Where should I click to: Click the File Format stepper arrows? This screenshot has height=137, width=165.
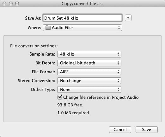click(119, 72)
